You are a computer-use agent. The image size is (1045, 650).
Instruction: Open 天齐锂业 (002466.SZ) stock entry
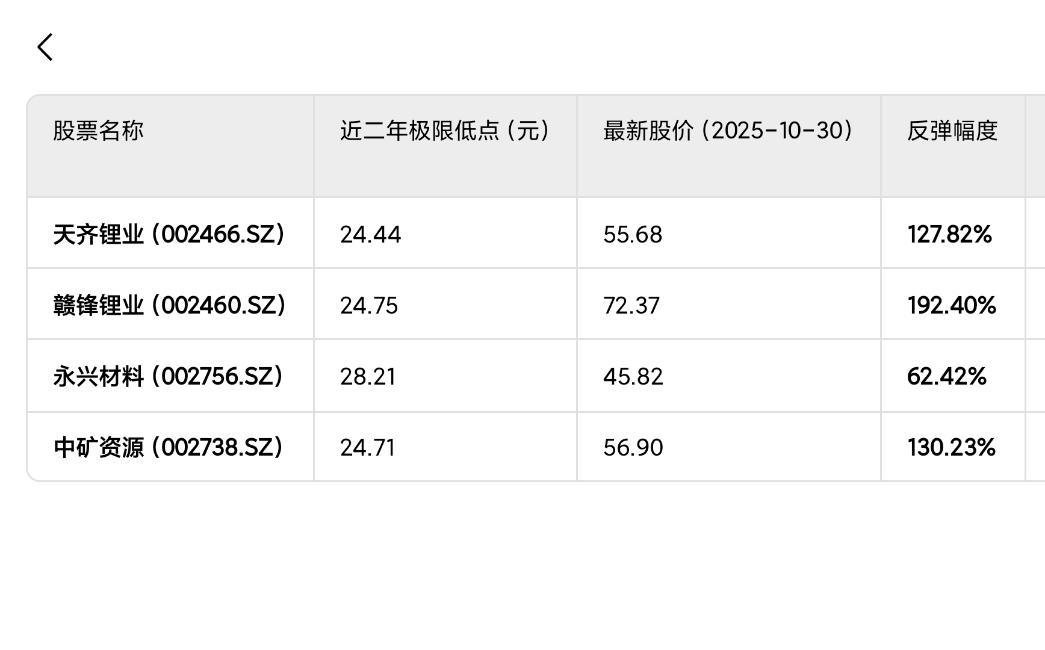pyautogui.click(x=169, y=234)
